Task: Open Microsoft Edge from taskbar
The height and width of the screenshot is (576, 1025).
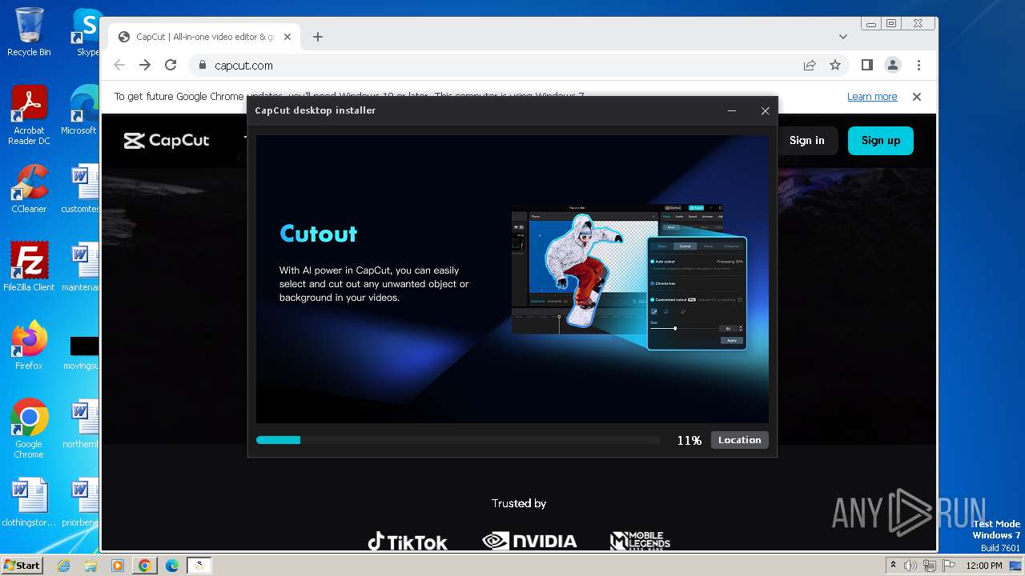Action: pos(172,566)
